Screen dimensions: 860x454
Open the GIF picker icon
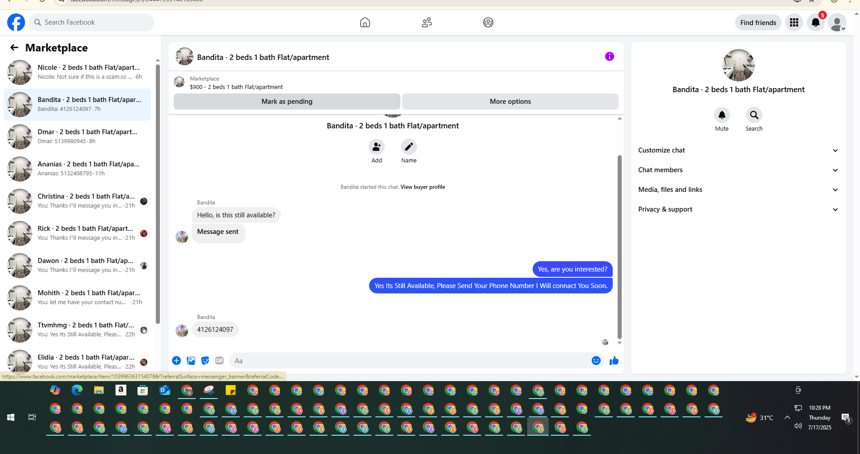click(x=219, y=361)
